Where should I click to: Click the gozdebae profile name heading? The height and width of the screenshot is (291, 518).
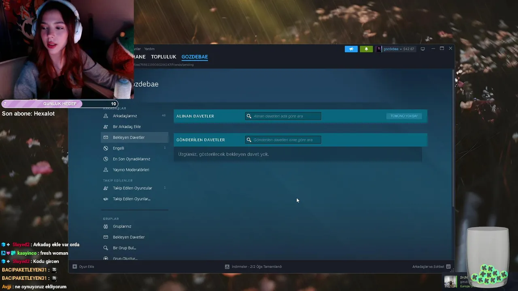pyautogui.click(x=146, y=84)
